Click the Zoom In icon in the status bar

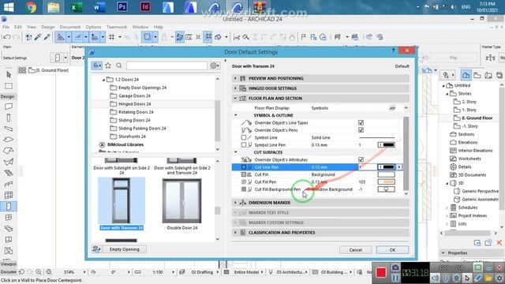pos(39,272)
